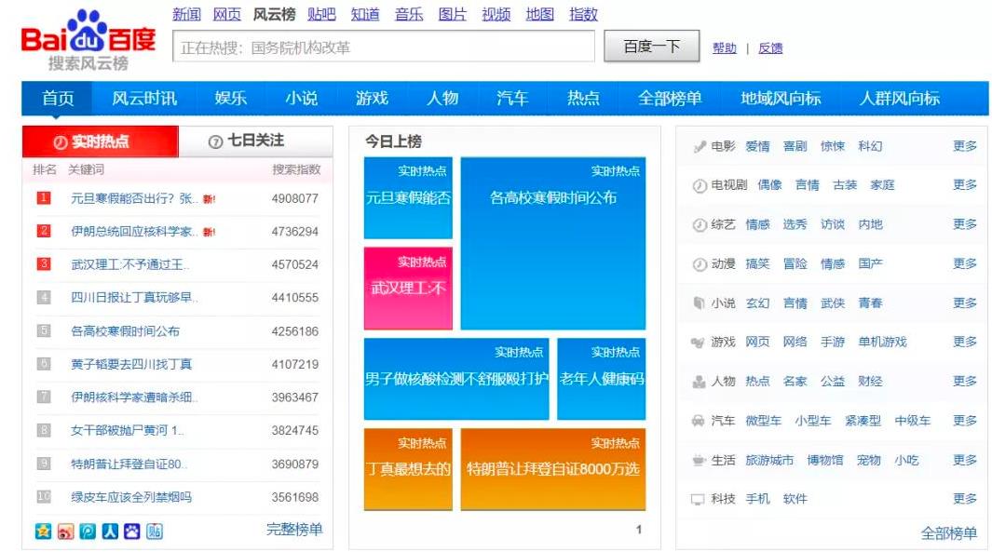Image resolution: width=992 pixels, height=552 pixels.
Task: Open 娱乐 in navigation bar
Action: (230, 98)
